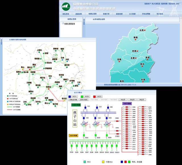Screen dimensions: 182x165
Task: Collapse the side strip of power grid window
Action: coord(1,45)
